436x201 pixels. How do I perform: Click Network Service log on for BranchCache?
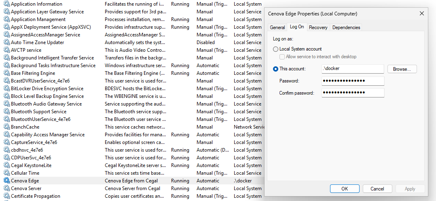tap(249, 127)
